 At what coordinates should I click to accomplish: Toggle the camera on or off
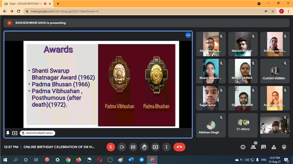122,147
